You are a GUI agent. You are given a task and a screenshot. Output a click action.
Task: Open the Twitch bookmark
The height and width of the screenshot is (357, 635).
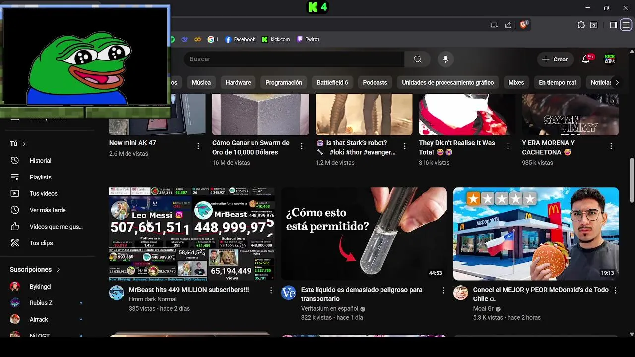(x=308, y=39)
